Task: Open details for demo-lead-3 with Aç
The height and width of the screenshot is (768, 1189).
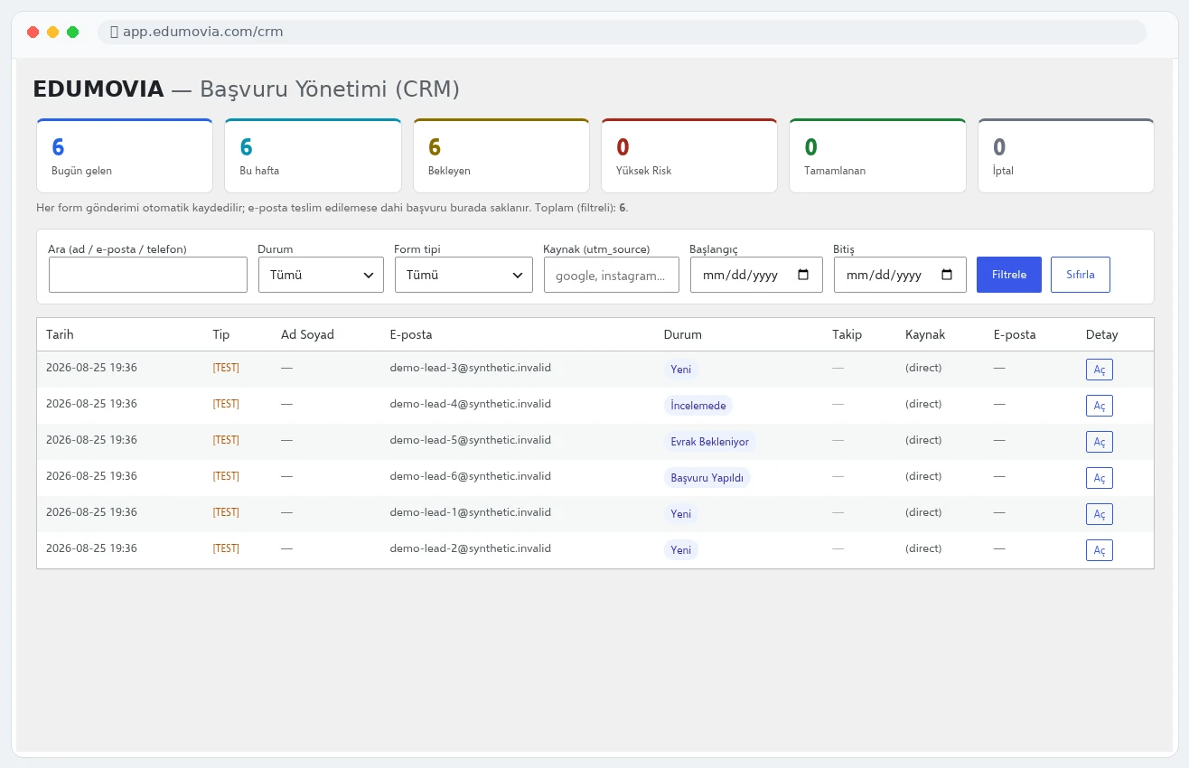Action: coord(1100,370)
